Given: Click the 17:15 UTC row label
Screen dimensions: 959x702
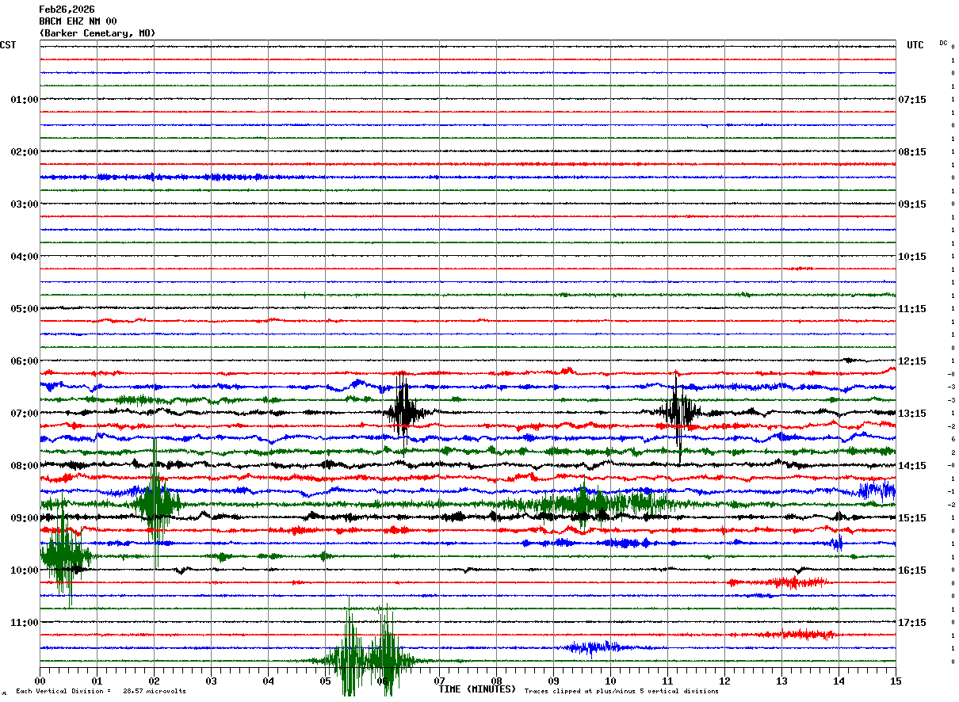Looking at the screenshot, I should (x=912, y=623).
